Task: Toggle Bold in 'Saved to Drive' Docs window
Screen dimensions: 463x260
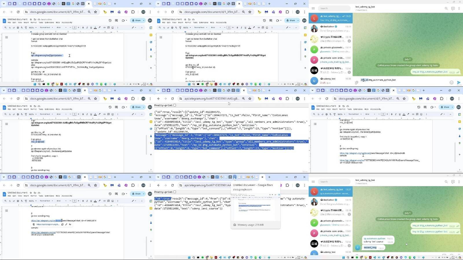Action: tap(83, 27)
